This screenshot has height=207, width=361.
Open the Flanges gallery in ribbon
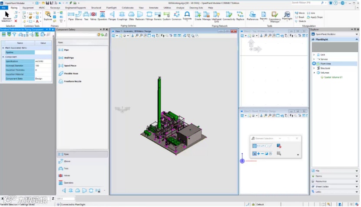(112, 16)
